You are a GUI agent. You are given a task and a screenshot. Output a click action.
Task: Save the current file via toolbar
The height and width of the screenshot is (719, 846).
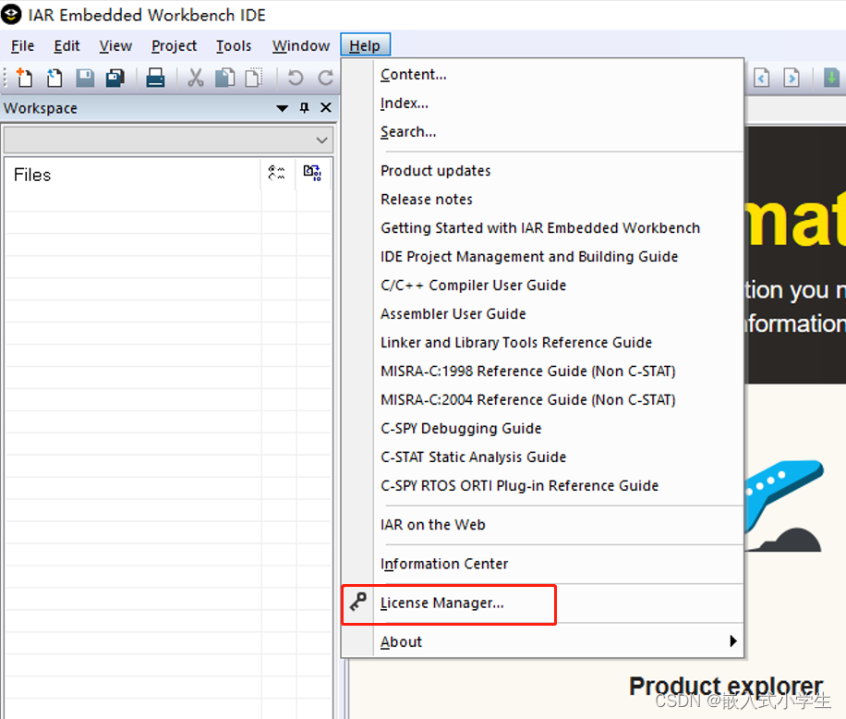click(x=84, y=78)
